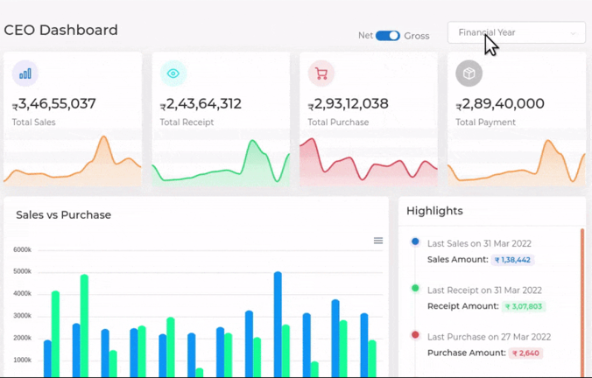Click the tallest blue bar in the chart
Viewport: 592px width, 378px height.
tap(278, 324)
